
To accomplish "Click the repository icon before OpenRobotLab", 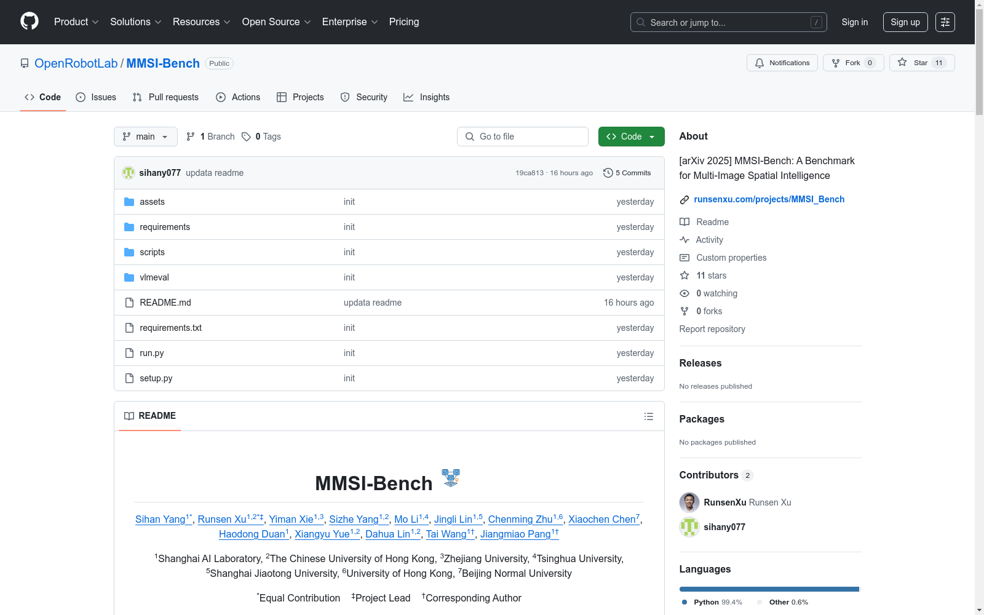I will pos(25,63).
